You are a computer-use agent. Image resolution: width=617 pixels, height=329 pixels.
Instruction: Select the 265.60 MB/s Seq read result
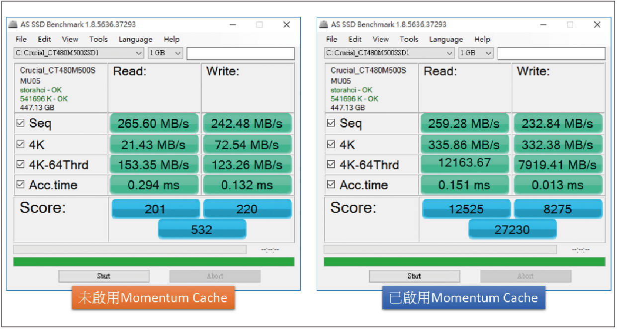pyautogui.click(x=154, y=124)
